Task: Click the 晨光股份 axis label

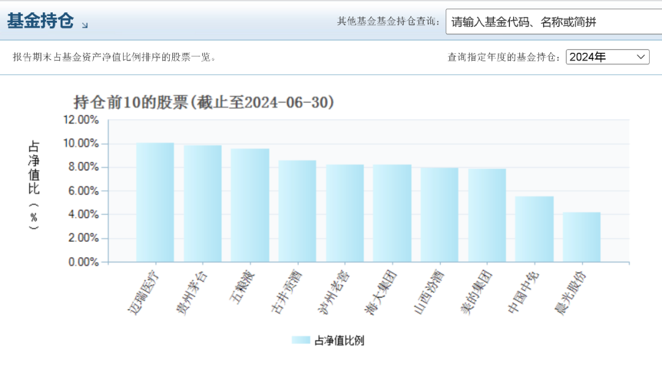Action: 571,293
